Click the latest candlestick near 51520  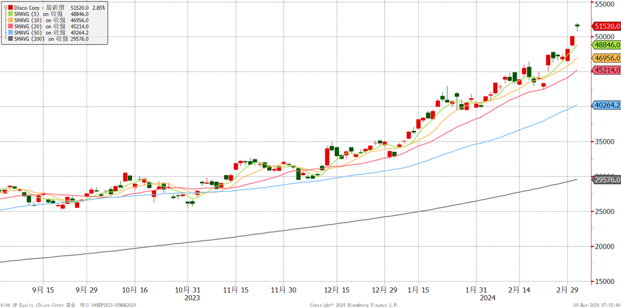coord(578,26)
